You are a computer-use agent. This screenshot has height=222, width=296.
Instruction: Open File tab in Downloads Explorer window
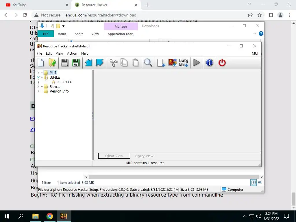[x=46, y=34]
